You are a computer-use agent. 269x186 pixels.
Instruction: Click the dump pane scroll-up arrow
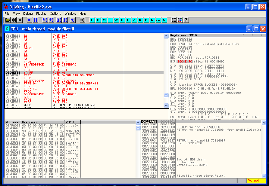(x=138, y=123)
